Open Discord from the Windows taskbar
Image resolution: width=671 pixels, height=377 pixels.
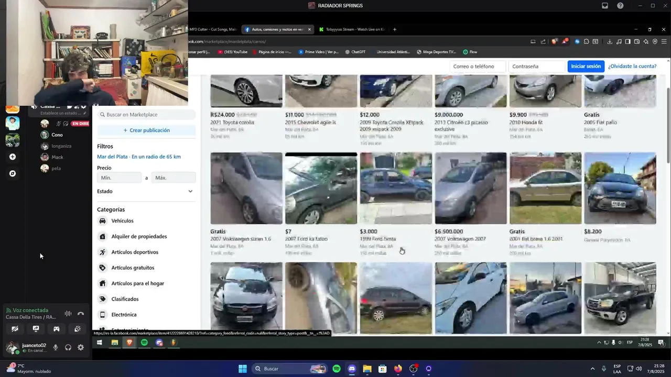[x=352, y=369]
